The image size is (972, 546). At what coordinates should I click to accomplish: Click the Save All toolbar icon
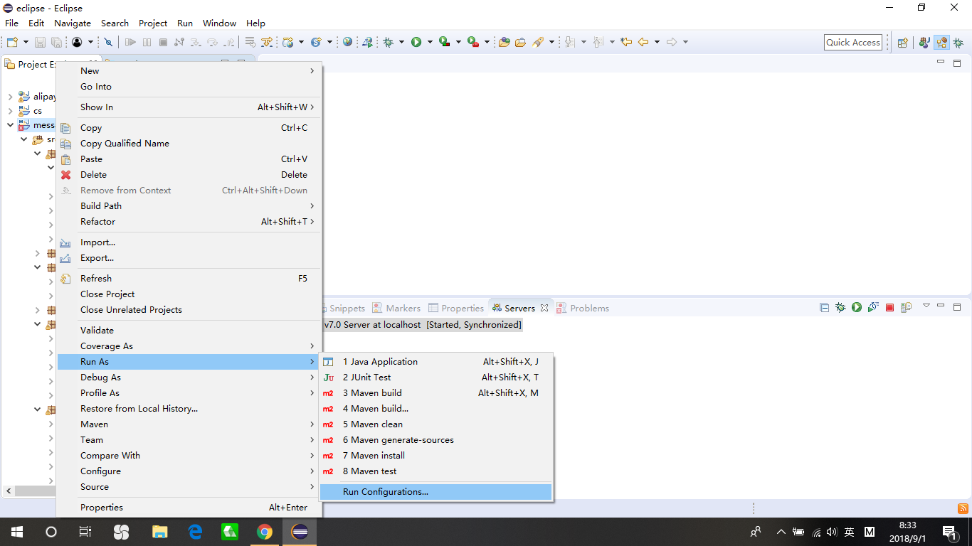pos(56,43)
